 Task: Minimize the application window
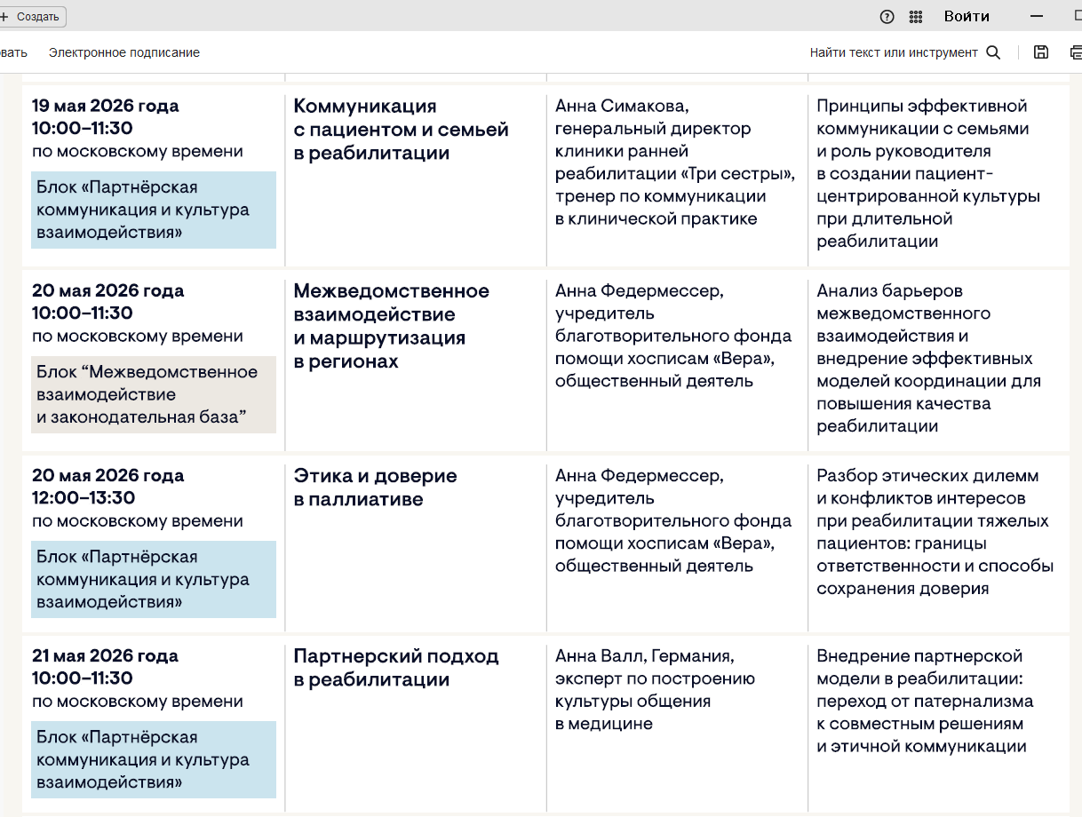(1036, 16)
